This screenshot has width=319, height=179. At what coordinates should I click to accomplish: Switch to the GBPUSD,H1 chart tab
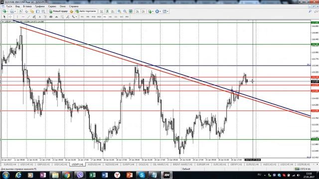pyautogui.click(x=43, y=164)
